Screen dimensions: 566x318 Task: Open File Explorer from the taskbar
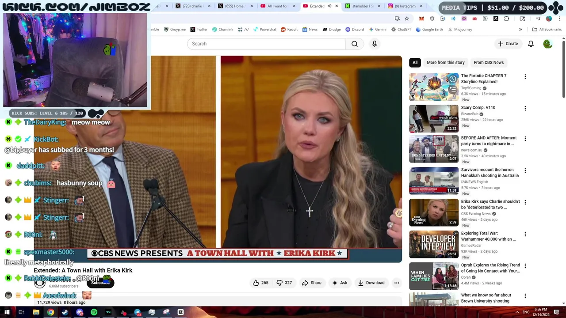click(36, 312)
